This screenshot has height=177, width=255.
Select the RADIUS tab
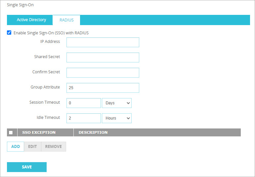(66, 20)
